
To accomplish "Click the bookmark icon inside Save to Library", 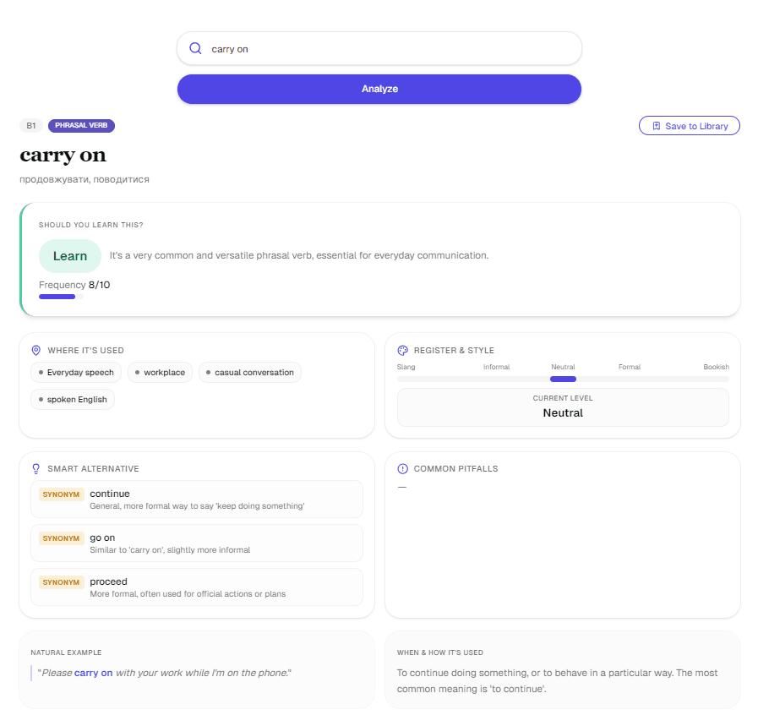I will pyautogui.click(x=655, y=125).
